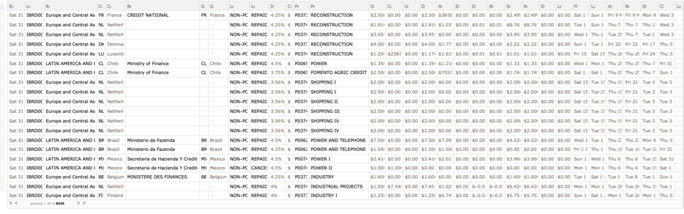
Task: Open the Denmark country link
Action: click(x=115, y=44)
